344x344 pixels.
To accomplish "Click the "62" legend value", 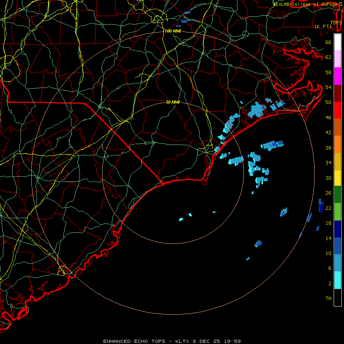I will pos(328,57).
